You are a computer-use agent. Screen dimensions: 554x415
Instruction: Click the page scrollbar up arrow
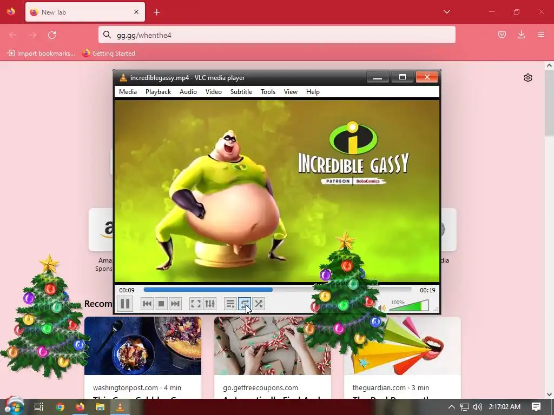pos(549,65)
